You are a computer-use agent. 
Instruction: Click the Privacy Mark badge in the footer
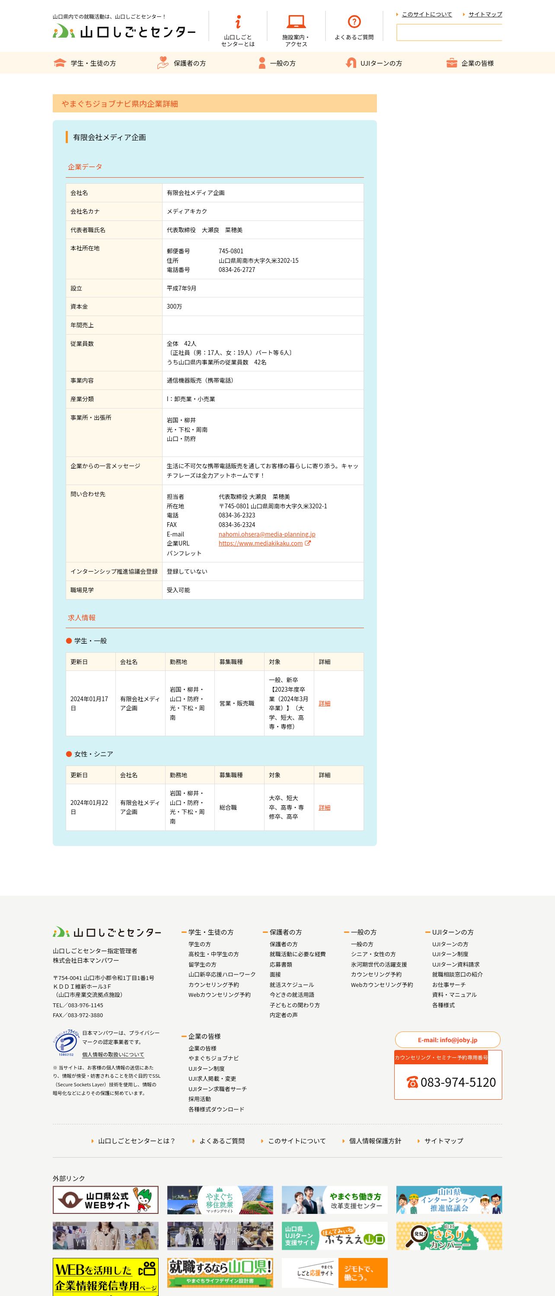(67, 1043)
